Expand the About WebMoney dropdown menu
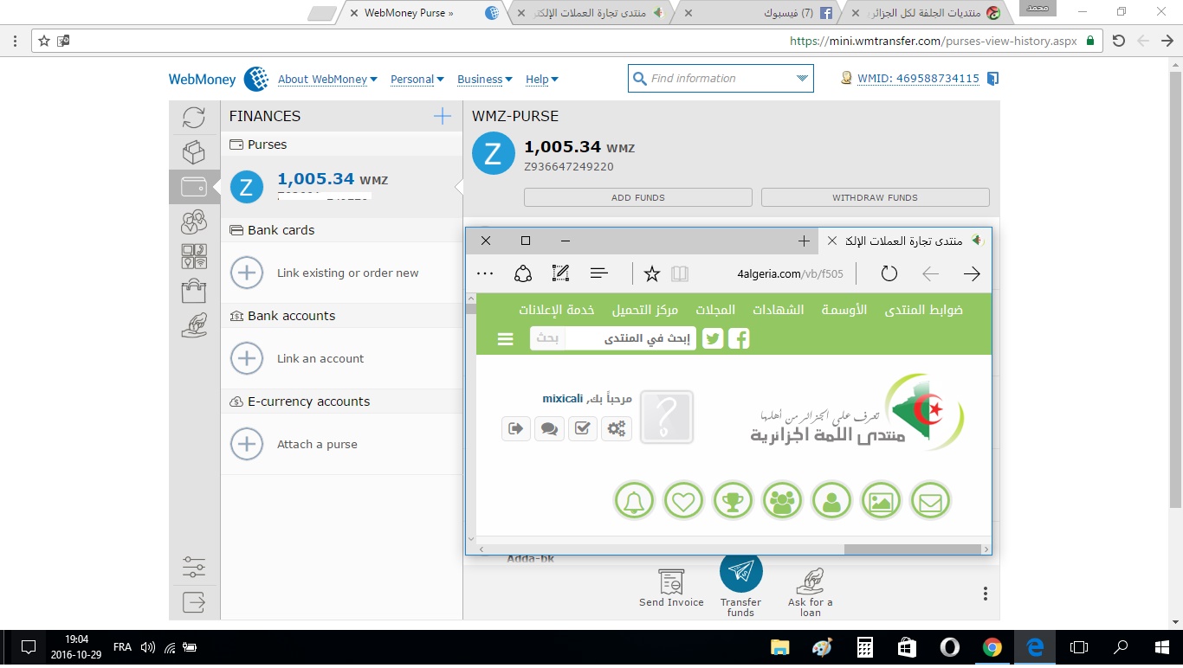 327,80
